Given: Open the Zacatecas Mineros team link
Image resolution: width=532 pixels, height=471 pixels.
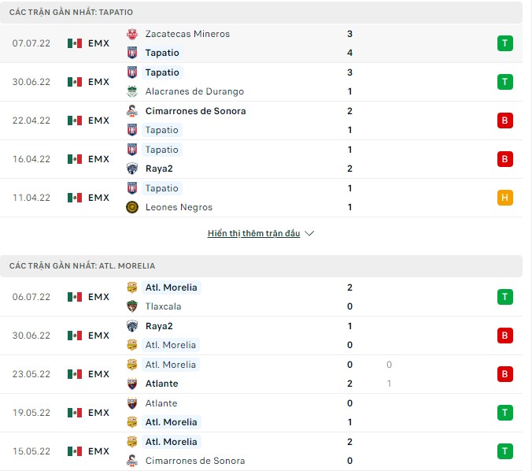Looking at the screenshot, I should coord(187,34).
